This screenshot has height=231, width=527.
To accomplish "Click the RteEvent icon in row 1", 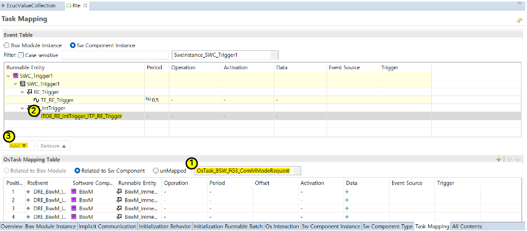I will tap(29, 192).
